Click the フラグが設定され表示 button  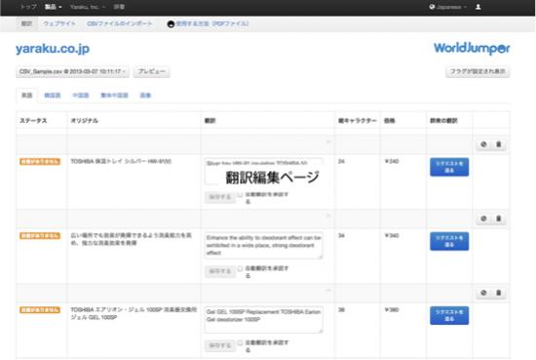pyautogui.click(x=478, y=71)
